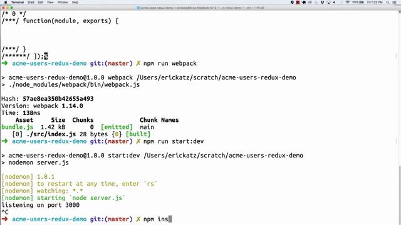
Task: Open the Notification Center icon
Action: [395, 2]
